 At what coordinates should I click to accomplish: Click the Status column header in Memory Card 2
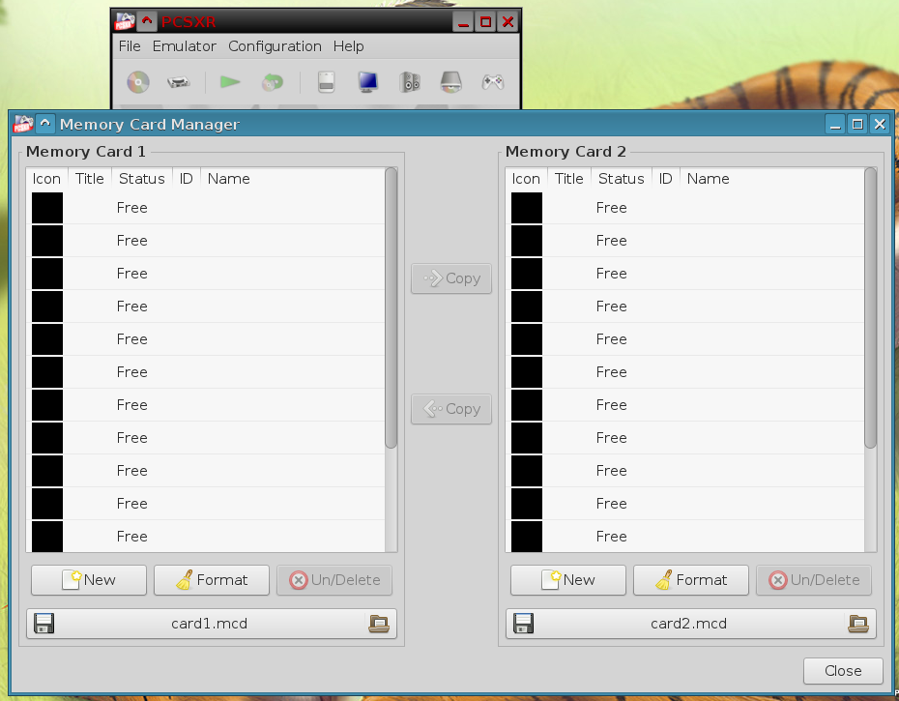point(621,179)
